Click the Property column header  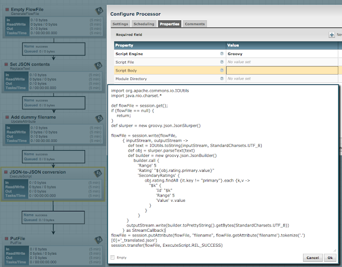click(170, 45)
